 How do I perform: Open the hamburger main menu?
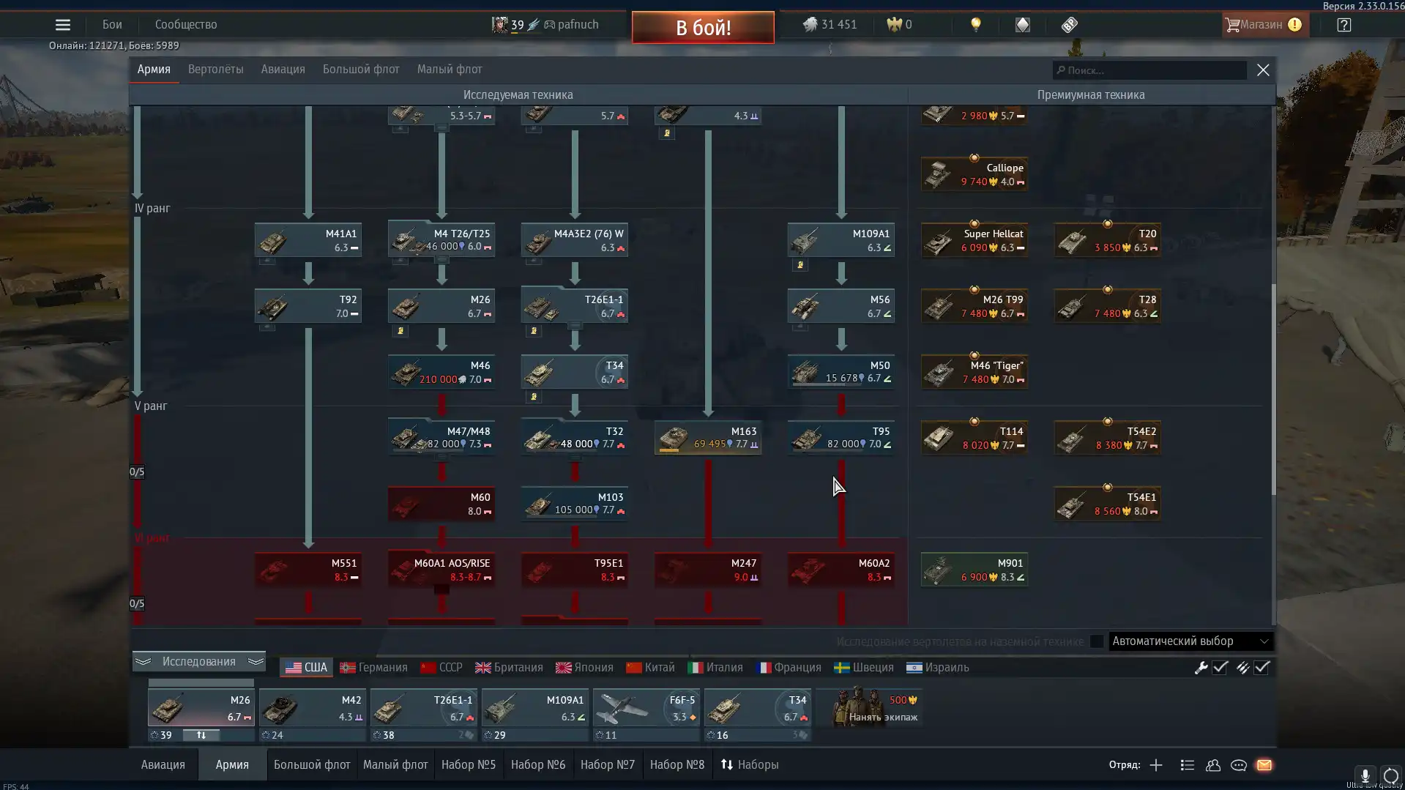coord(63,25)
